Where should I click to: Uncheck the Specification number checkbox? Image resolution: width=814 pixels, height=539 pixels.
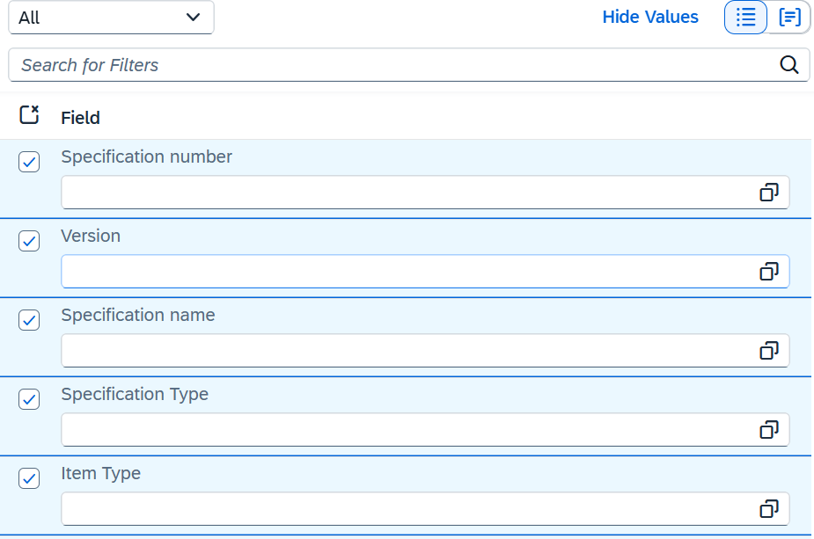(x=29, y=162)
